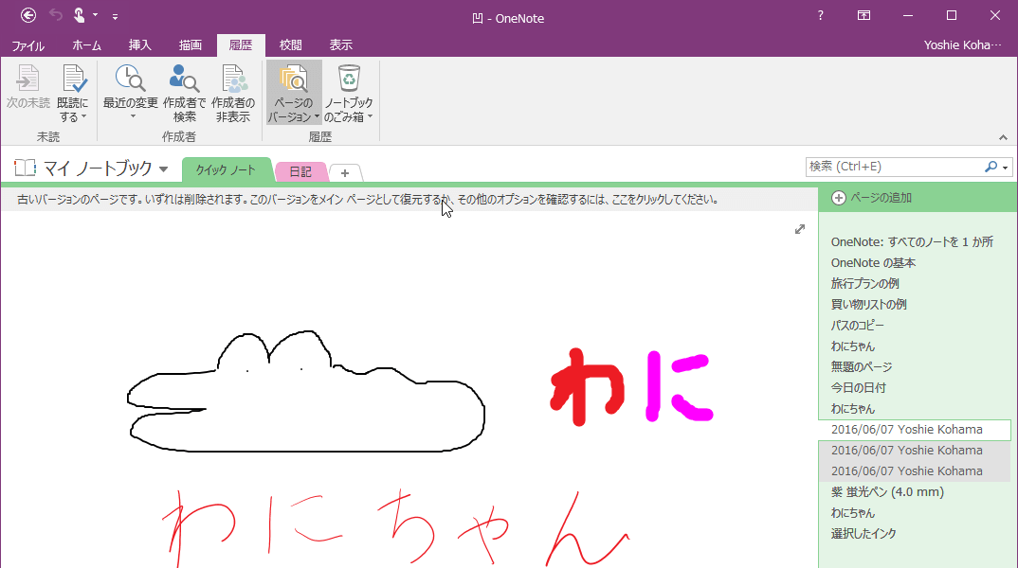
Task: Open search scope dropdown arrow
Action: pos(1005,168)
